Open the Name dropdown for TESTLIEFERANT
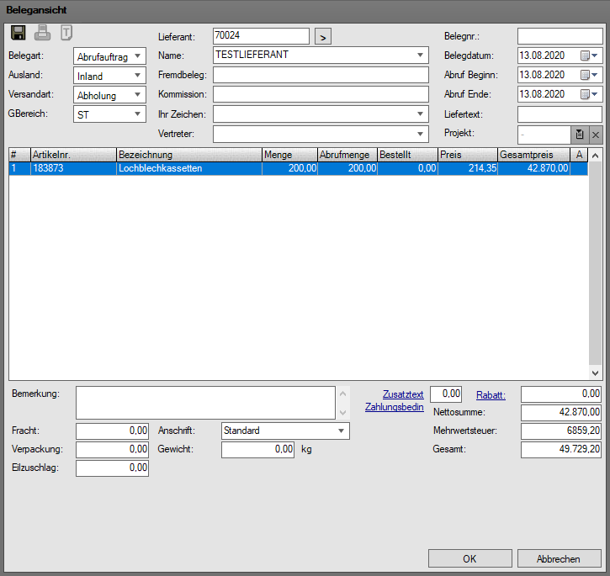This screenshot has height=576, width=610. (420, 55)
